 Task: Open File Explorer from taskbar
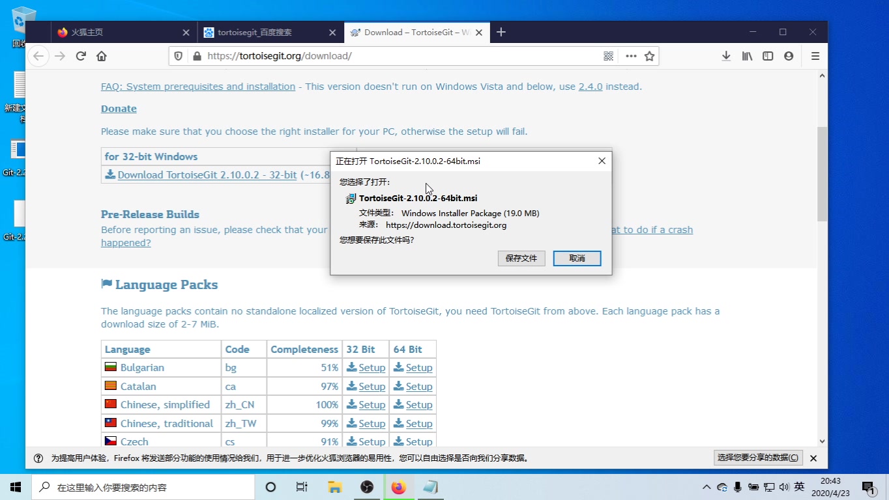click(334, 487)
